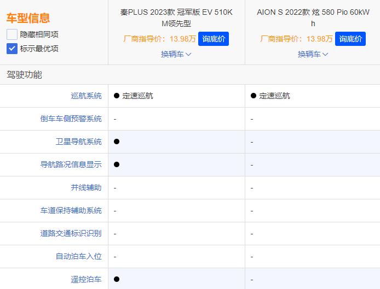The width and height of the screenshot is (380, 289).
Task: Click 厂商指导价 13.98万 under 秦PLUS
Action: click(x=159, y=39)
